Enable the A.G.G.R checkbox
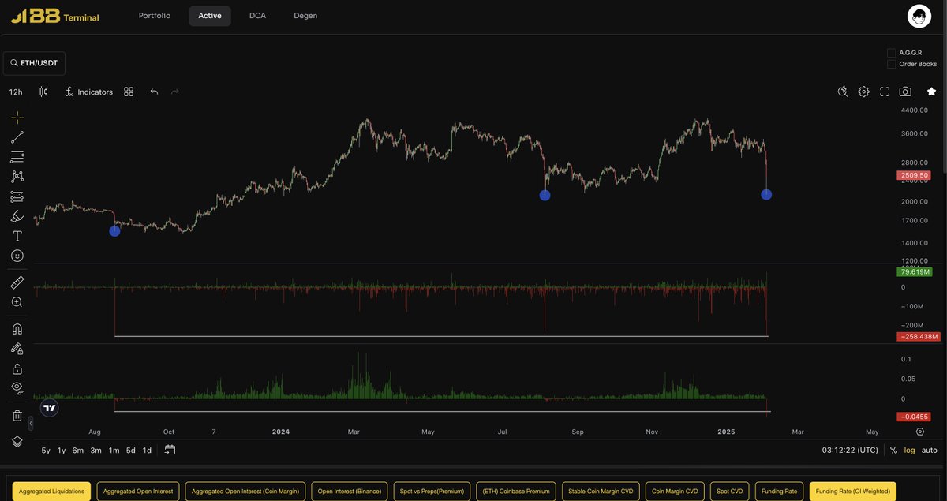 coord(889,51)
